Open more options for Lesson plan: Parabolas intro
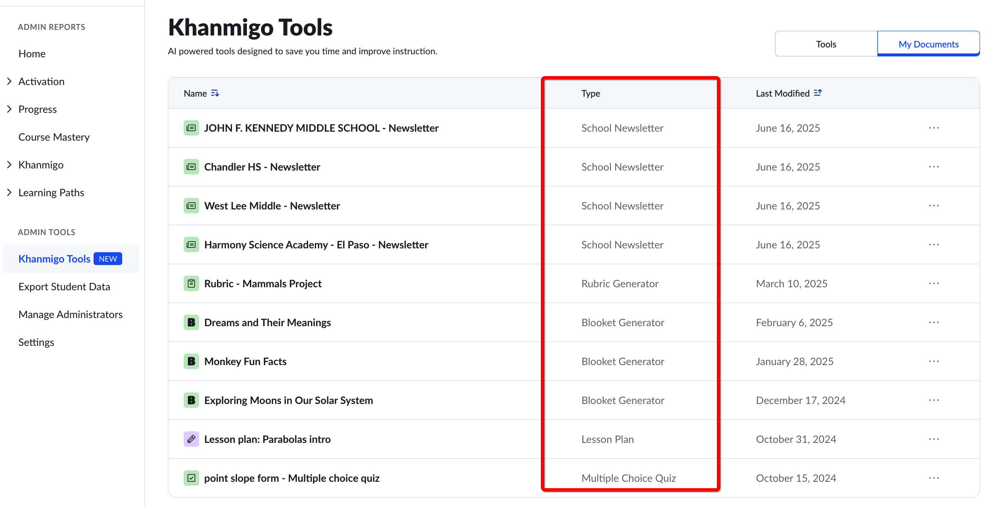The height and width of the screenshot is (507, 998). 934,439
